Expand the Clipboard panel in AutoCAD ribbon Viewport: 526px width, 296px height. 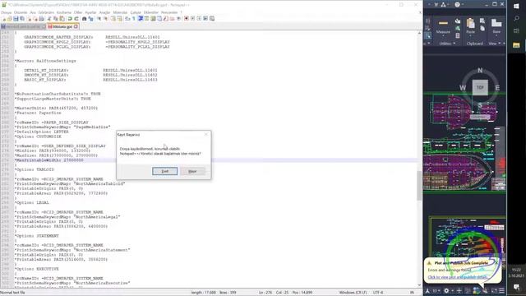click(x=475, y=44)
